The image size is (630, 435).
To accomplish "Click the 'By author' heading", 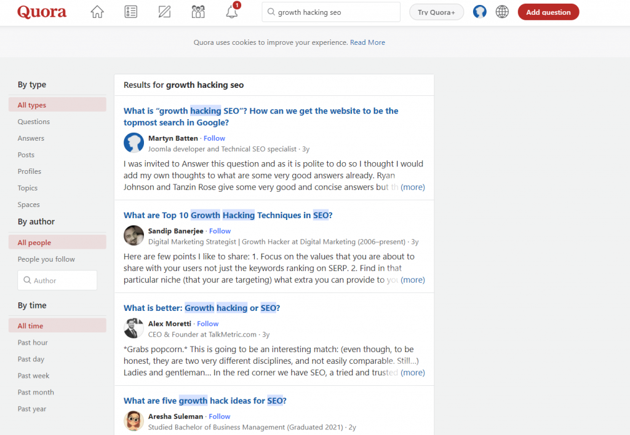I will tap(36, 222).
